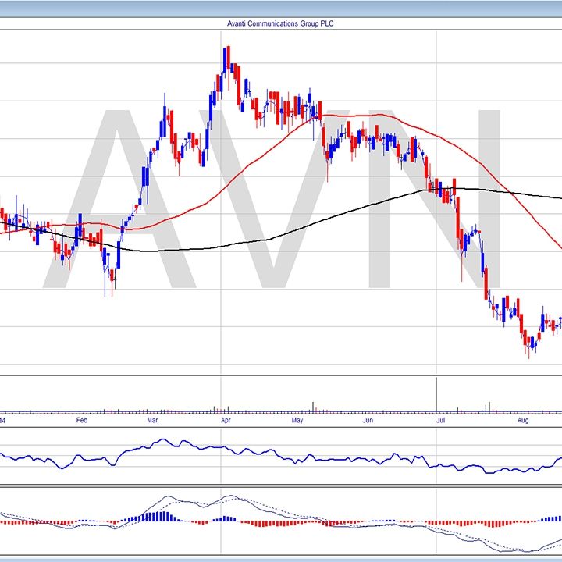
Task: Click the tallest volume bar in the volume panel
Action: click(x=436, y=394)
